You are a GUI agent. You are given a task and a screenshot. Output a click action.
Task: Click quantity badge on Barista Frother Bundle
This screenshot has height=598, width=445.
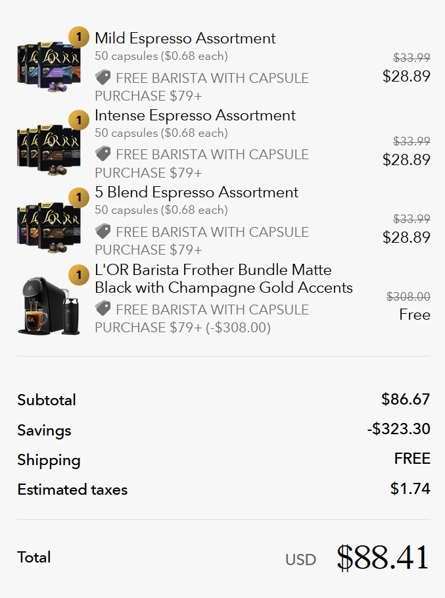tap(79, 274)
